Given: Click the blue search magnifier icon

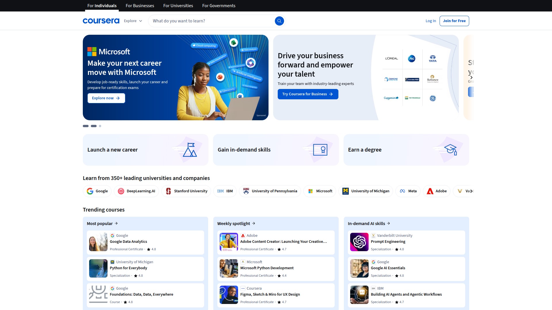Looking at the screenshot, I should 279,21.
